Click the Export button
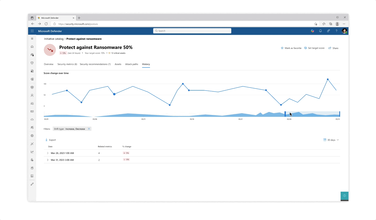 coord(50,140)
